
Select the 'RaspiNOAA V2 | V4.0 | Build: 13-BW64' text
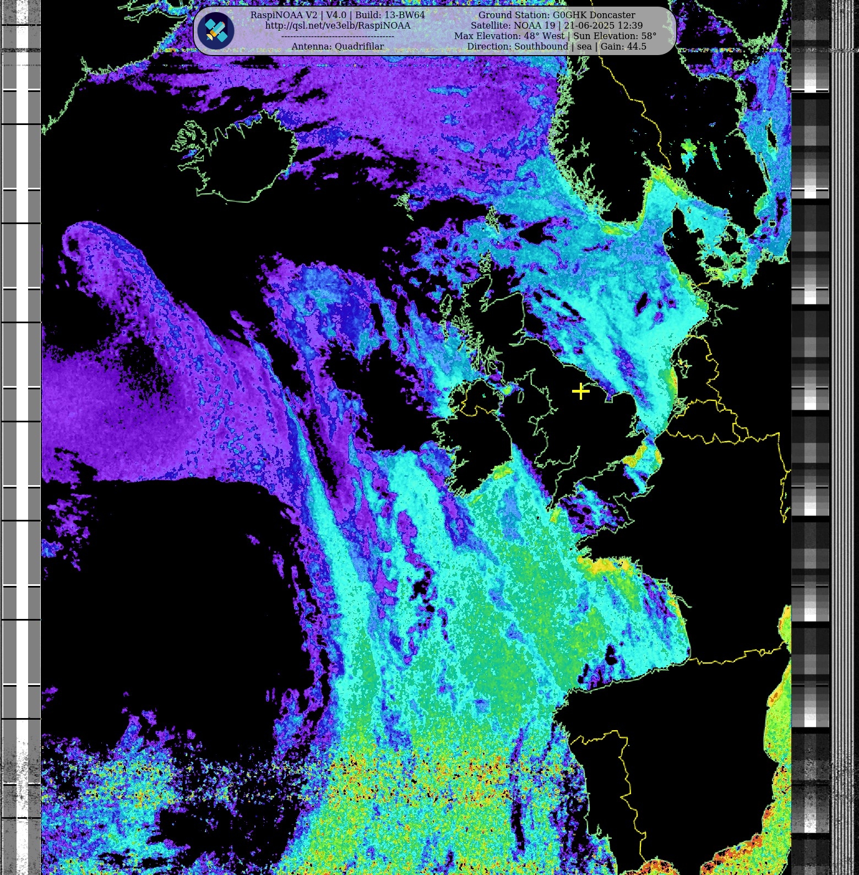pos(338,15)
